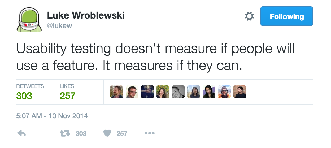Click the reply arrow icon
The image size is (331, 148).
click(x=21, y=133)
